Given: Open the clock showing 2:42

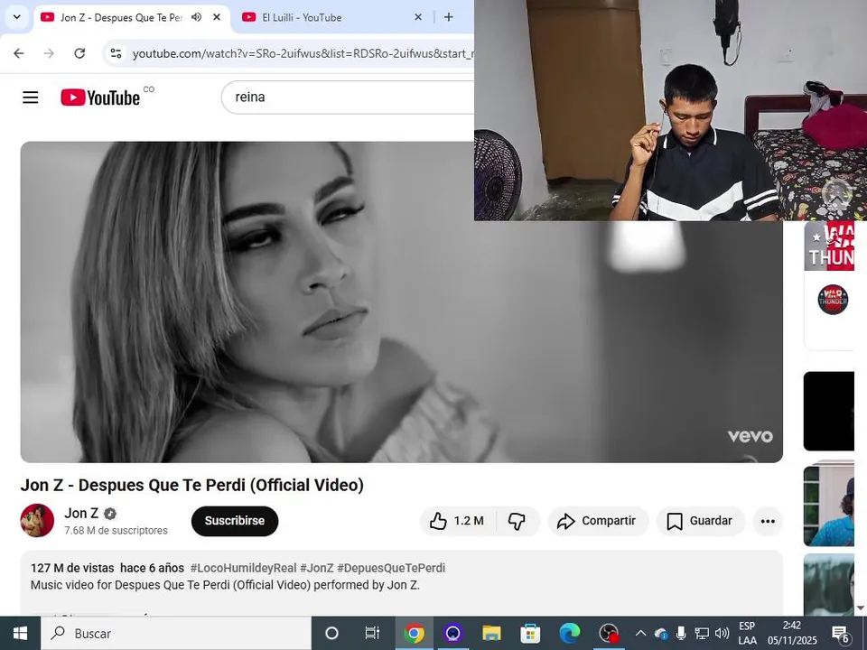Looking at the screenshot, I should coord(792,634).
